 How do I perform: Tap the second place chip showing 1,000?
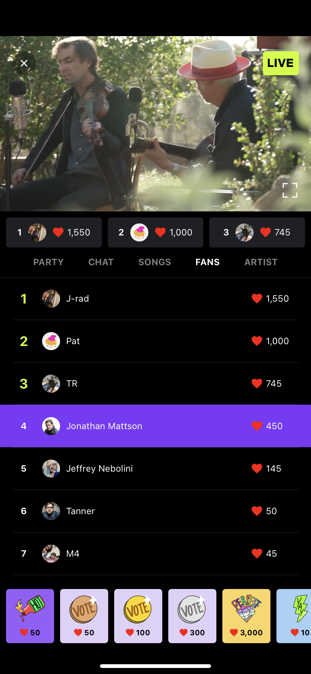click(155, 232)
